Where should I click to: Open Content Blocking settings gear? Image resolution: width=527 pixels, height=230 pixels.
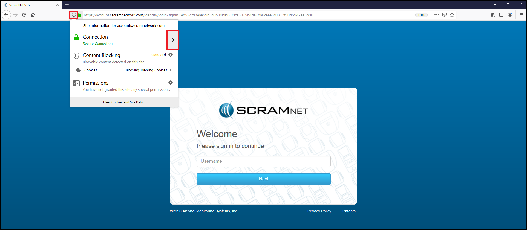(171, 55)
